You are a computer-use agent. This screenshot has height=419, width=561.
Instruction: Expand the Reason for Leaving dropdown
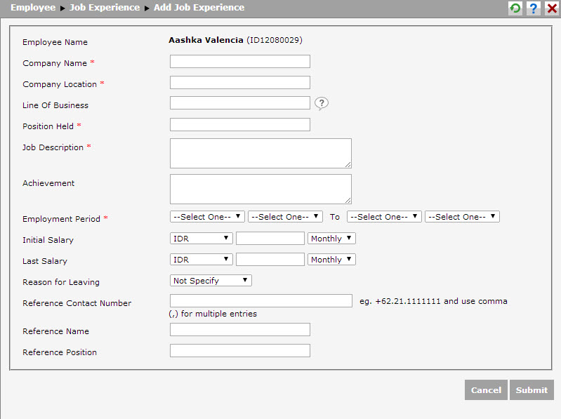[211, 281]
